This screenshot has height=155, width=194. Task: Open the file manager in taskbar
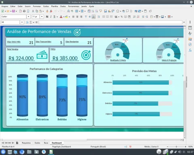pyautogui.click(x=29, y=152)
